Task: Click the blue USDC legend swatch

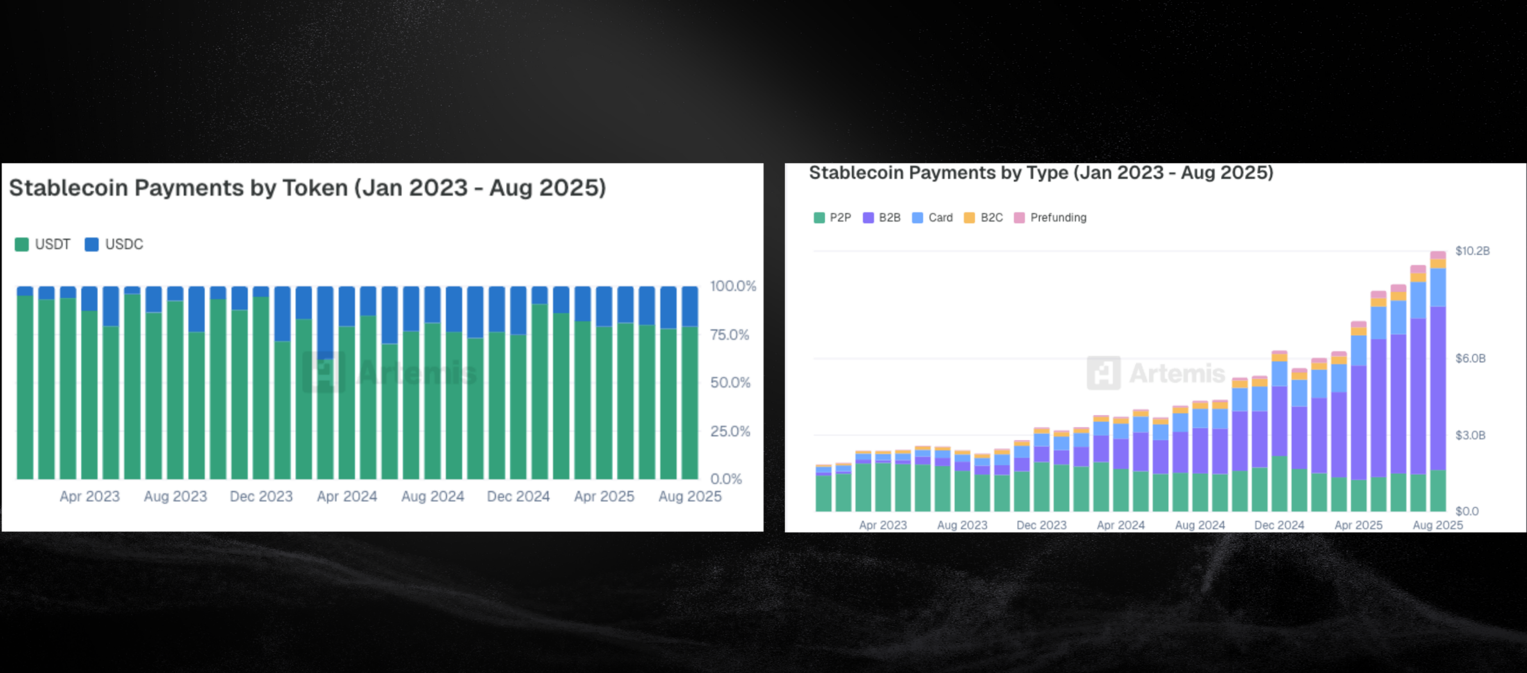Action: coord(92,244)
